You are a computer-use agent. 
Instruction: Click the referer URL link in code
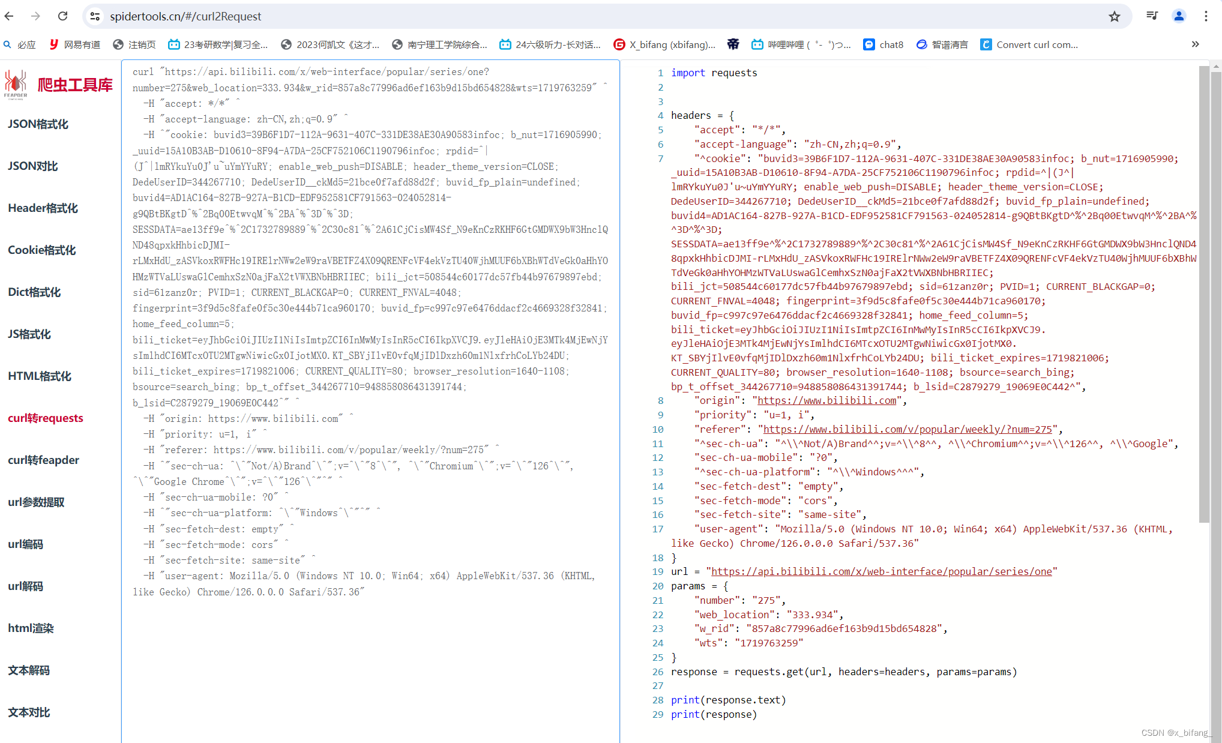point(907,429)
